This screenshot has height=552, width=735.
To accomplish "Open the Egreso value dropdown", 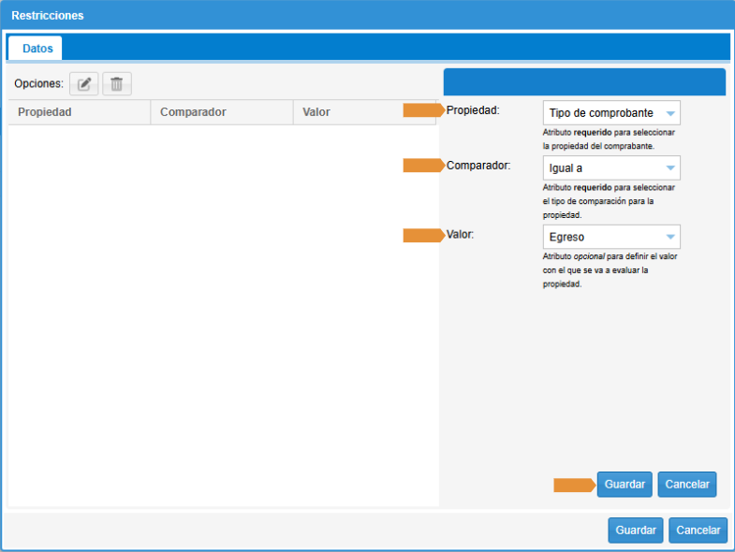I will [x=611, y=237].
